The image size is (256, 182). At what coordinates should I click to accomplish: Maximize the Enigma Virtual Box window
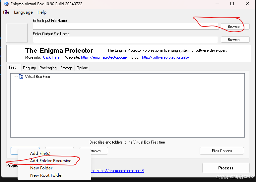232,4
